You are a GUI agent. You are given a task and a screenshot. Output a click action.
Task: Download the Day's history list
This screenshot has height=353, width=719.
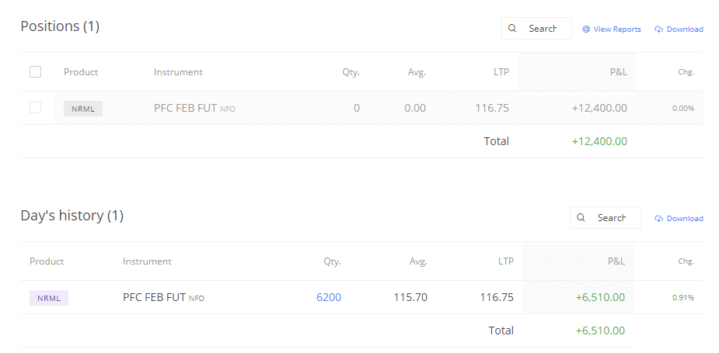(679, 218)
